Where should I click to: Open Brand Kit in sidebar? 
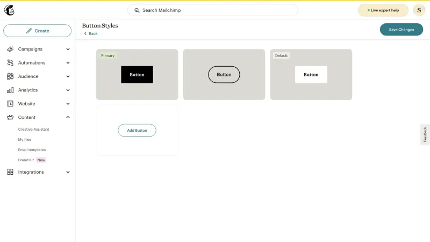26,160
